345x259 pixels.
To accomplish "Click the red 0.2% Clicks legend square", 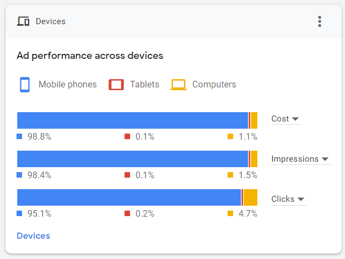I will coord(127,213).
